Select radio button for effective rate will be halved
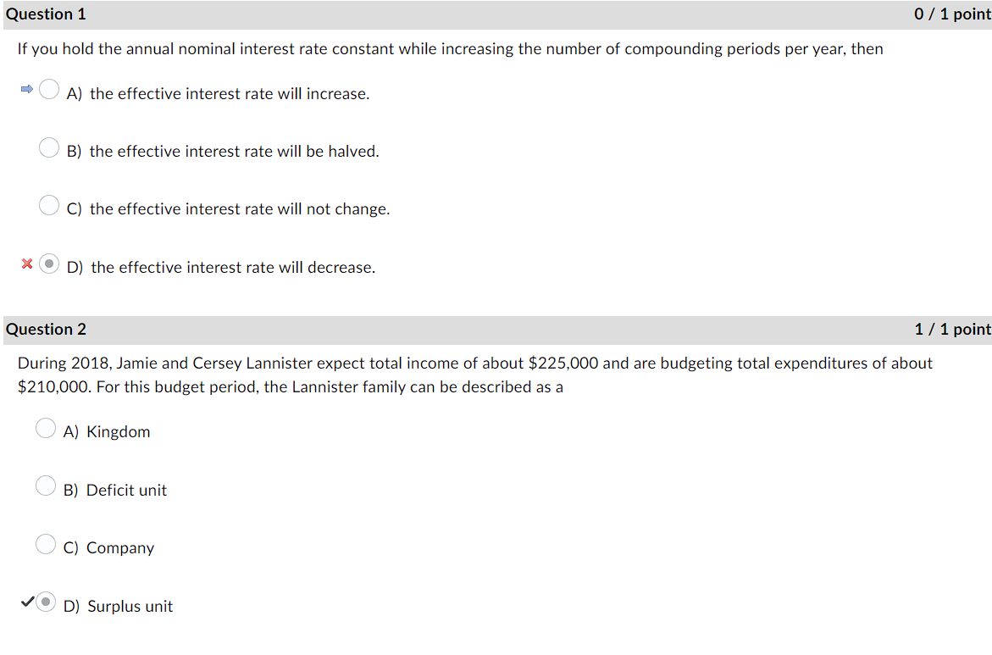 point(48,146)
